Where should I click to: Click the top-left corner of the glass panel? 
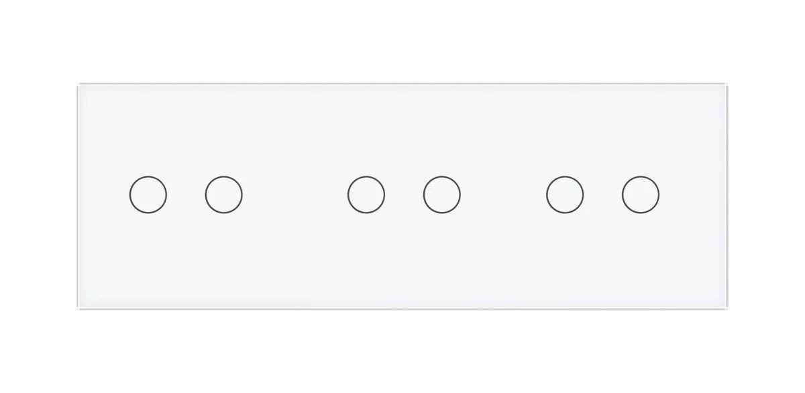[x=79, y=85]
